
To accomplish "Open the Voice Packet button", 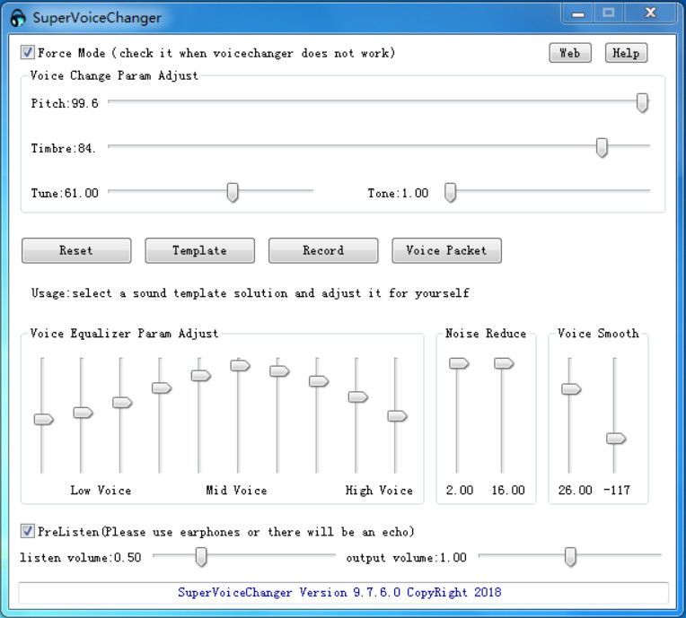I will pos(446,250).
